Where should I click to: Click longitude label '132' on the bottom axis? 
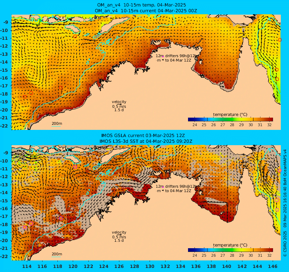click(x=165, y=267)
